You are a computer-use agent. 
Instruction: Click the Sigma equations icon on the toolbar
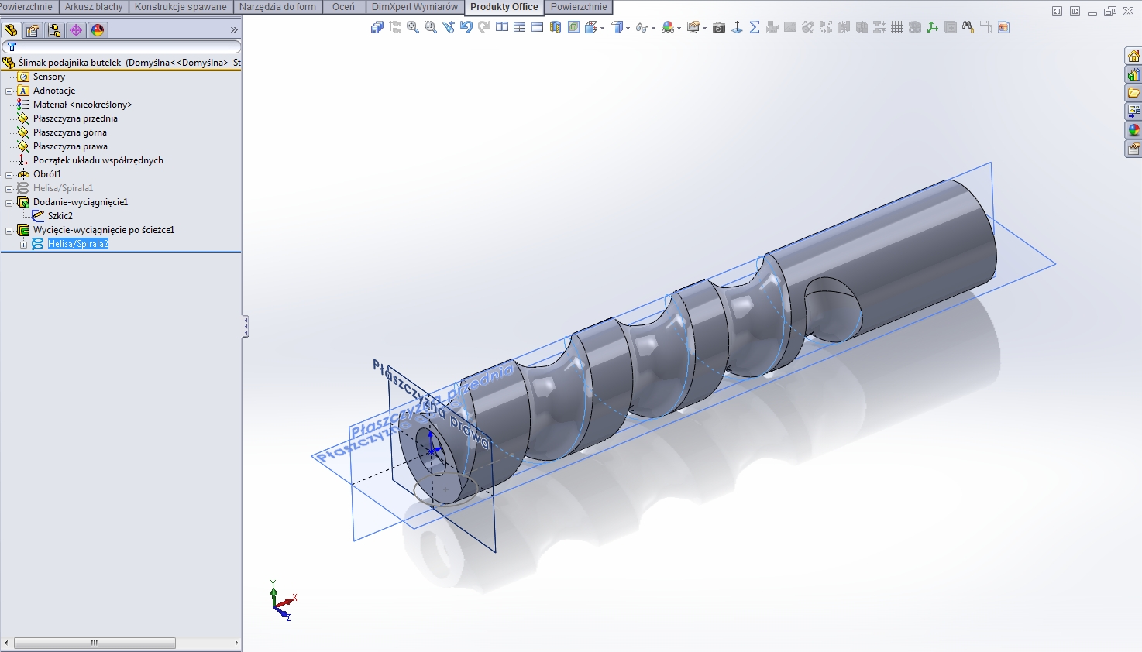point(755,27)
